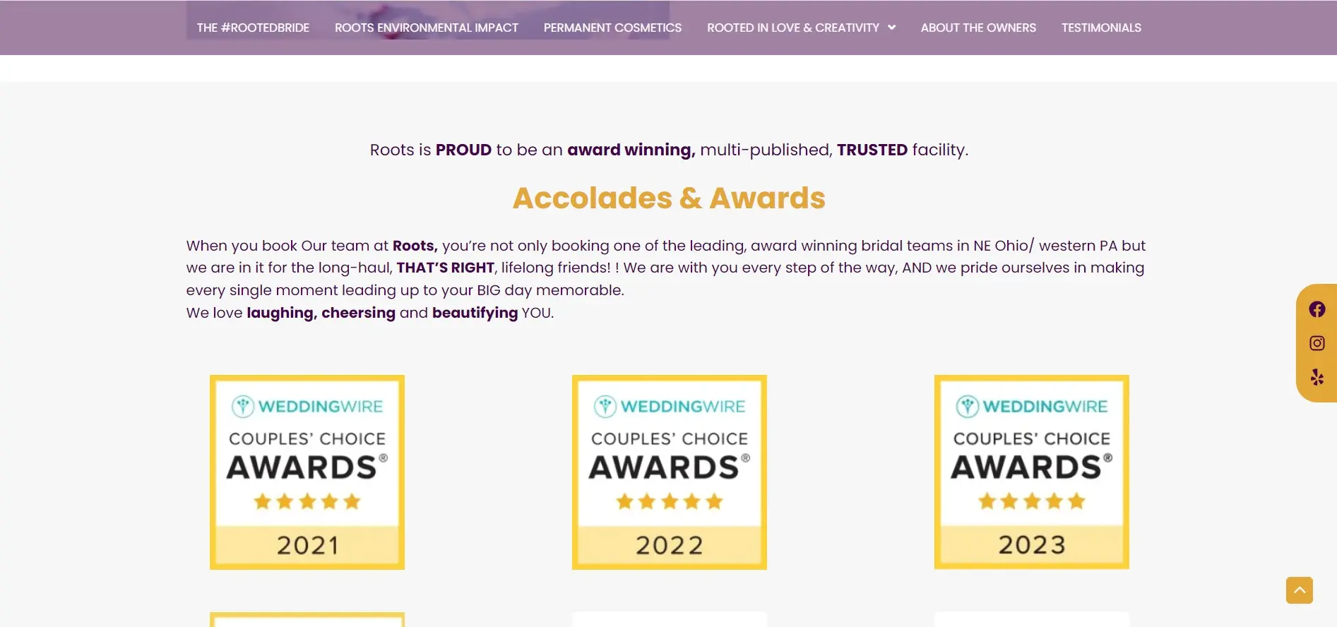Open the Facebook page from the social sidebar

click(1317, 309)
